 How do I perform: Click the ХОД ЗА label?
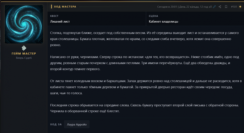pos(56,124)
